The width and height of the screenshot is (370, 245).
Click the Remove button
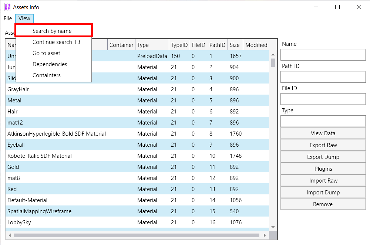pyautogui.click(x=323, y=204)
